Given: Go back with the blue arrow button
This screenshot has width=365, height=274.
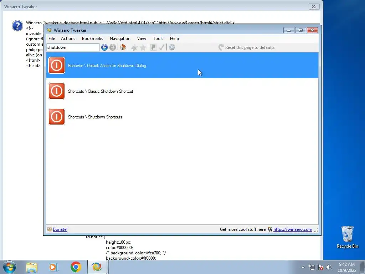Looking at the screenshot, I should point(104,47).
